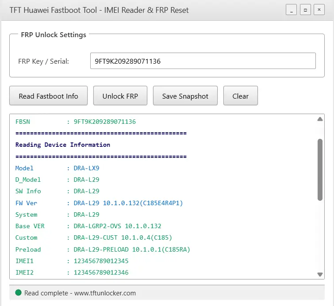Click the green status indicator dot
This screenshot has width=334, height=306.
(x=18, y=293)
